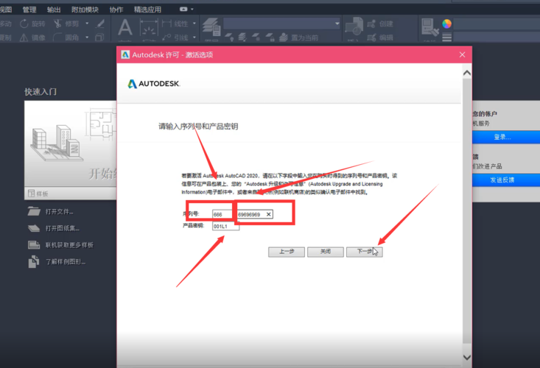Click the 上一步 back button

coord(287,252)
